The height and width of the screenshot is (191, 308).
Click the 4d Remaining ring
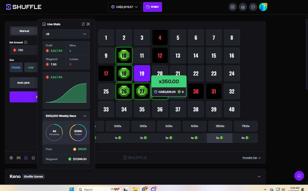tap(54, 132)
